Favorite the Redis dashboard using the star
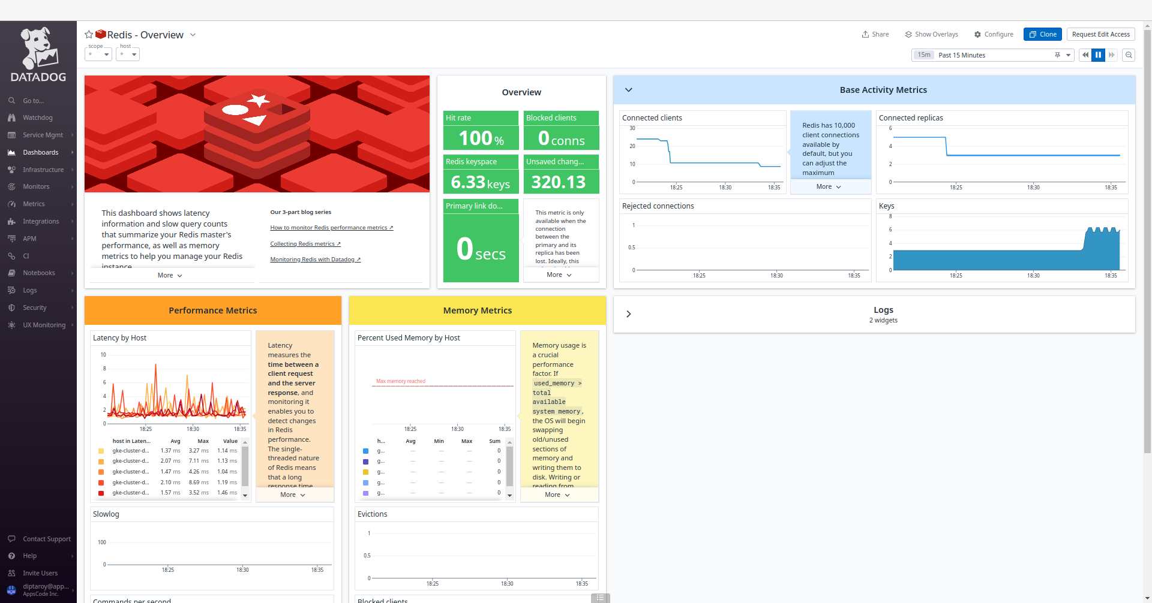 (89, 34)
